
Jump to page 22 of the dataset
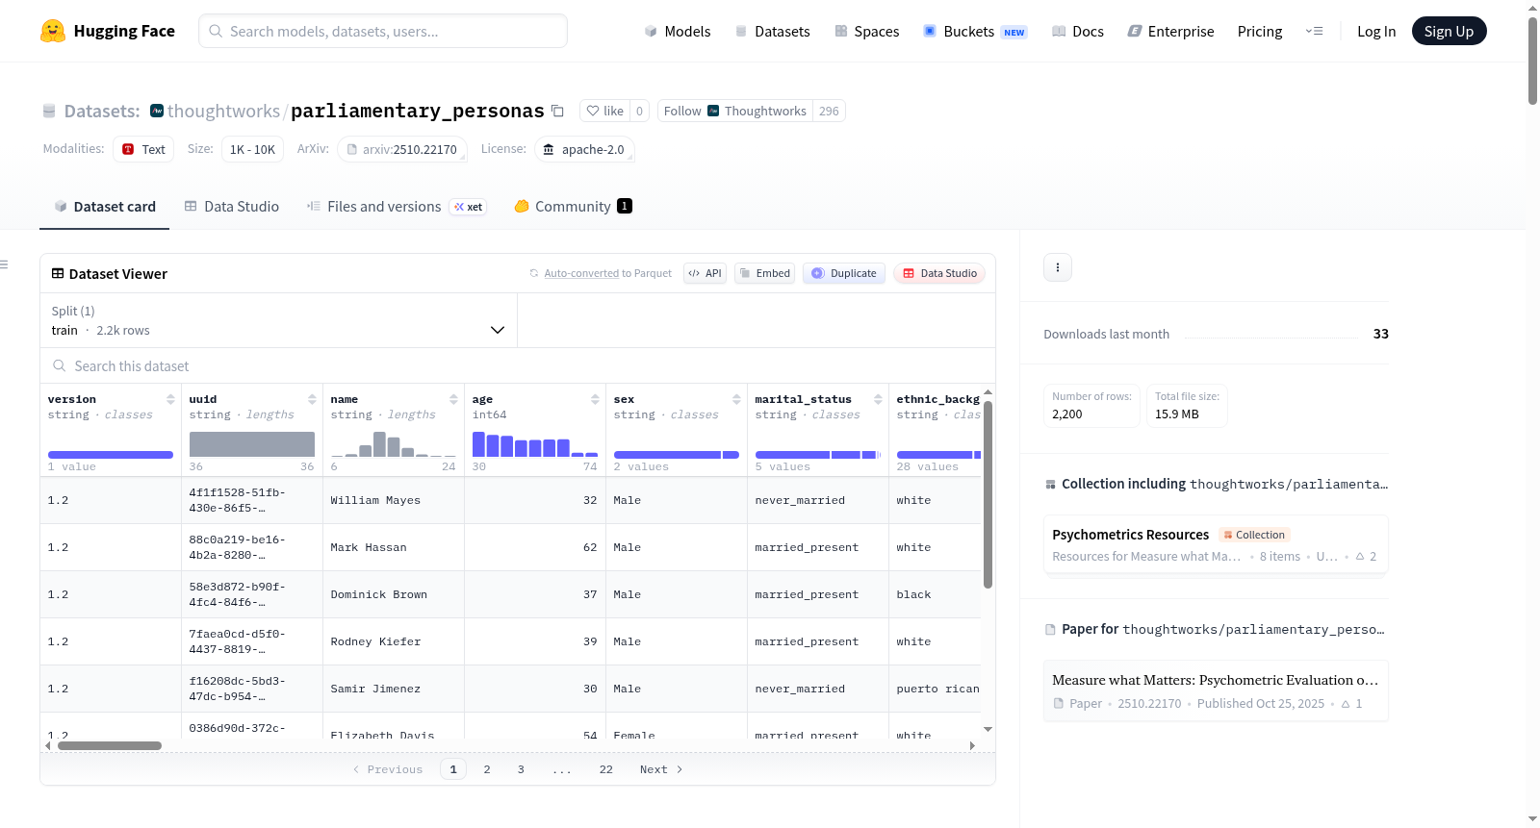coord(606,769)
